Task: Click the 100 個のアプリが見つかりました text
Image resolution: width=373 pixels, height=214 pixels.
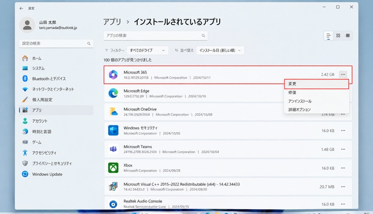Action: (128, 60)
